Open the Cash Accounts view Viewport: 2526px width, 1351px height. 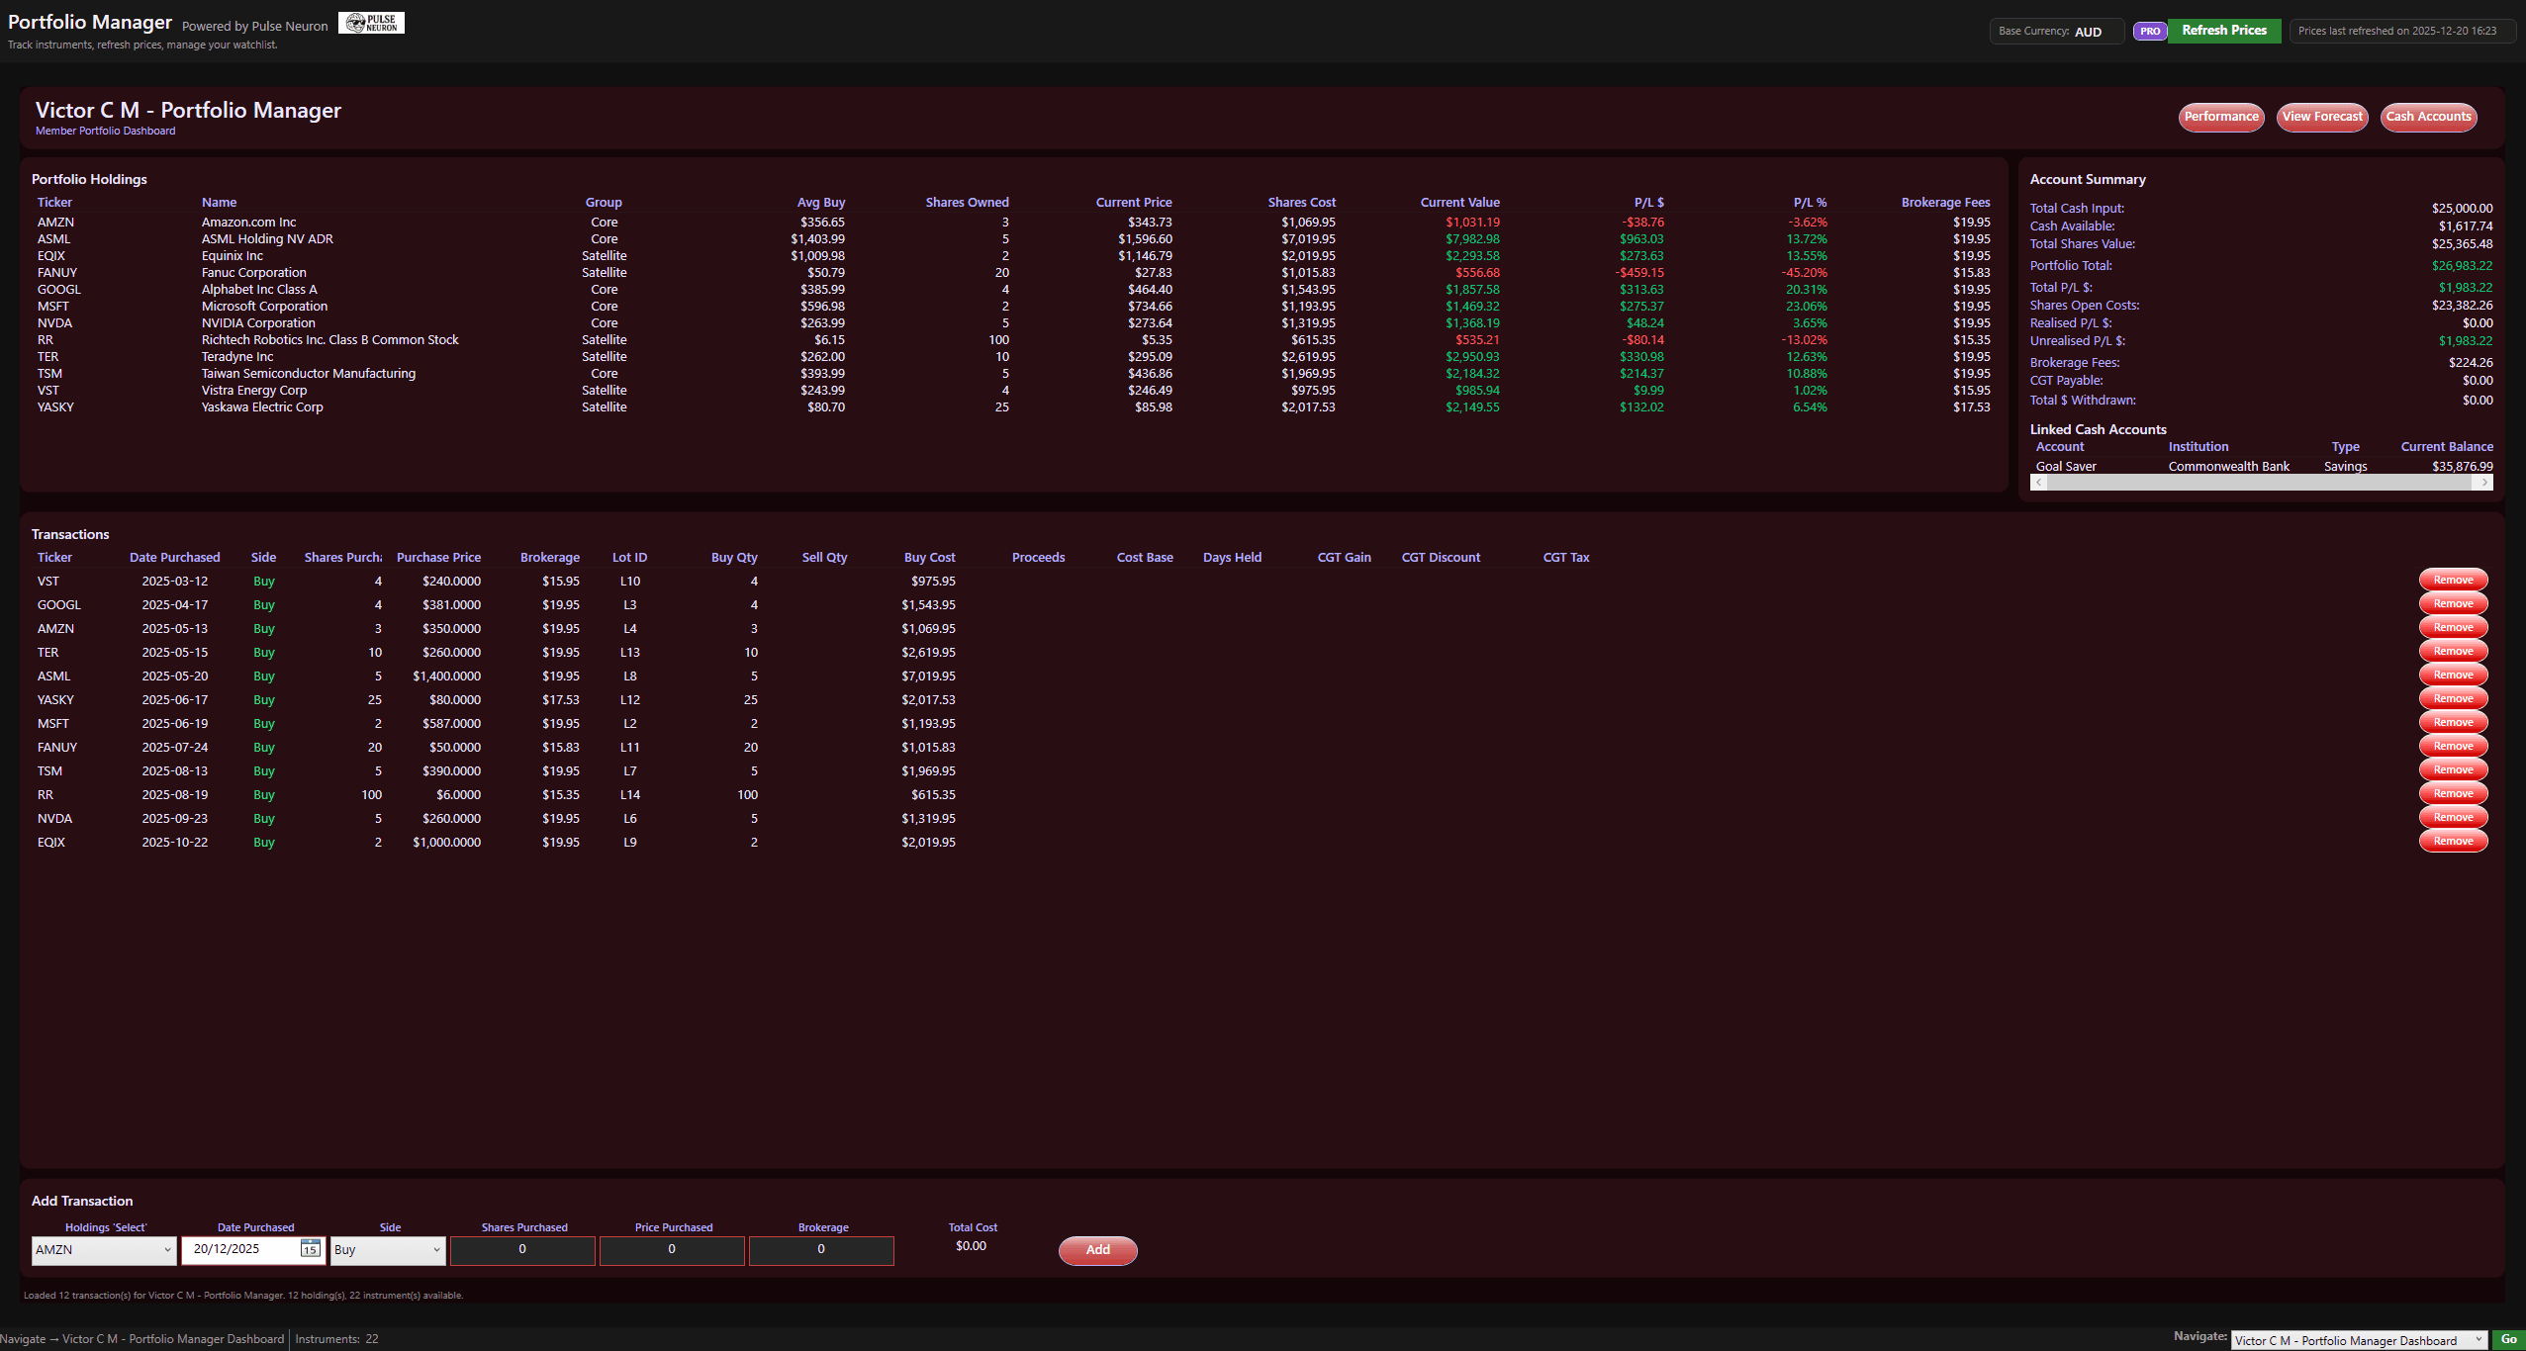click(x=2428, y=117)
